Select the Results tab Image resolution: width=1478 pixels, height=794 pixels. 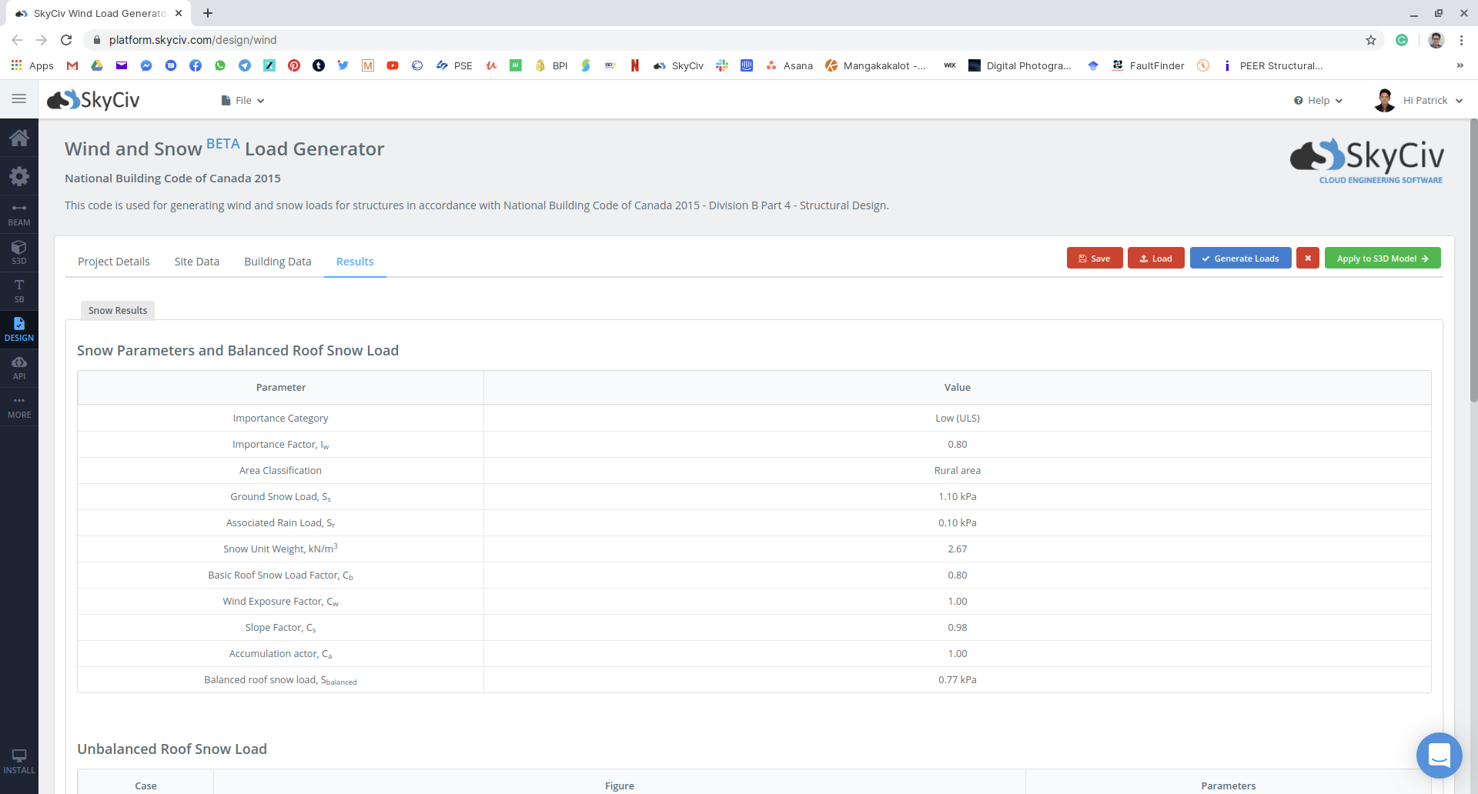tap(355, 262)
